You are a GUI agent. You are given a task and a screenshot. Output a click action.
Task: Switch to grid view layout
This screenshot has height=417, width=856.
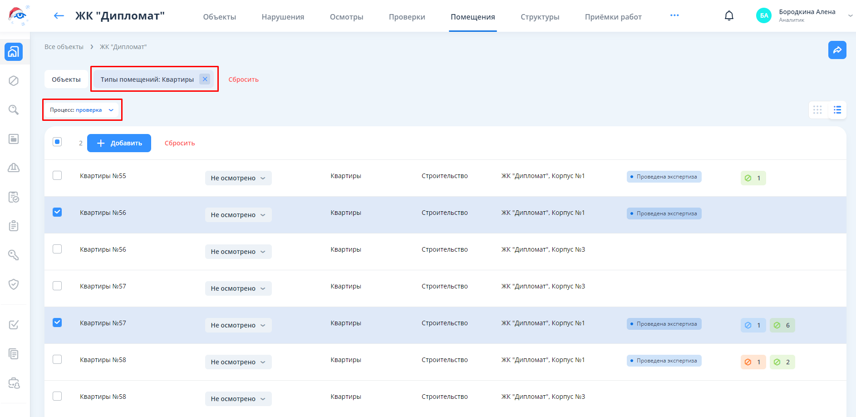817,110
